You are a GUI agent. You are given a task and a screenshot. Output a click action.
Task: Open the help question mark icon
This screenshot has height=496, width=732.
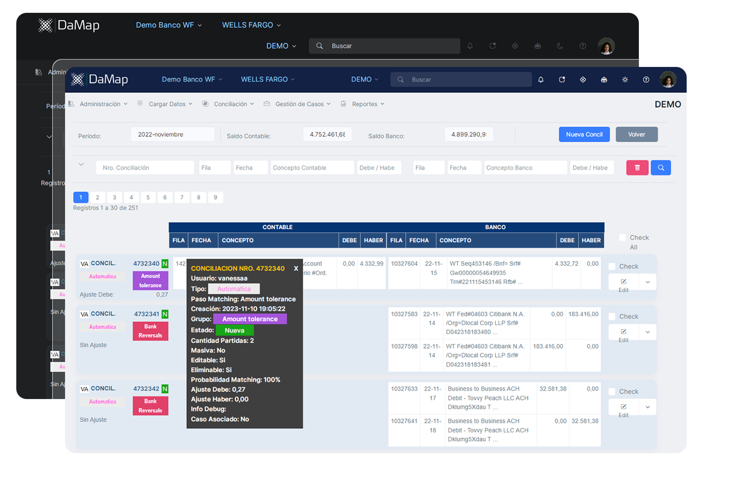(646, 79)
